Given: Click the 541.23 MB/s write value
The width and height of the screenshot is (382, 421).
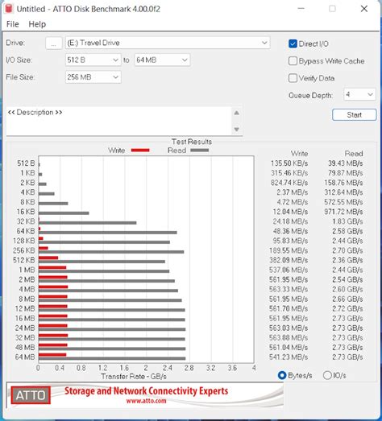Looking at the screenshot, I should pyautogui.click(x=289, y=357).
